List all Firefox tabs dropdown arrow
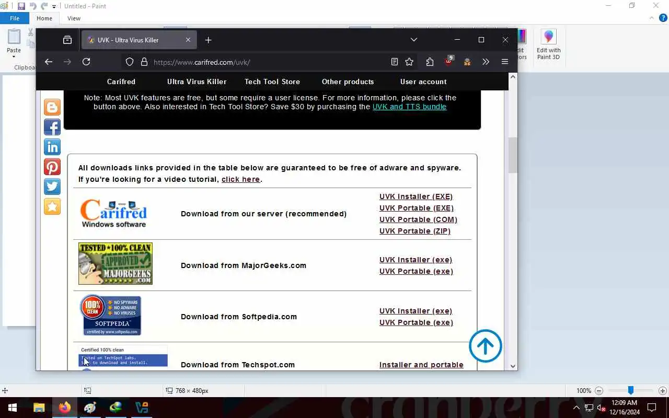 click(414, 40)
